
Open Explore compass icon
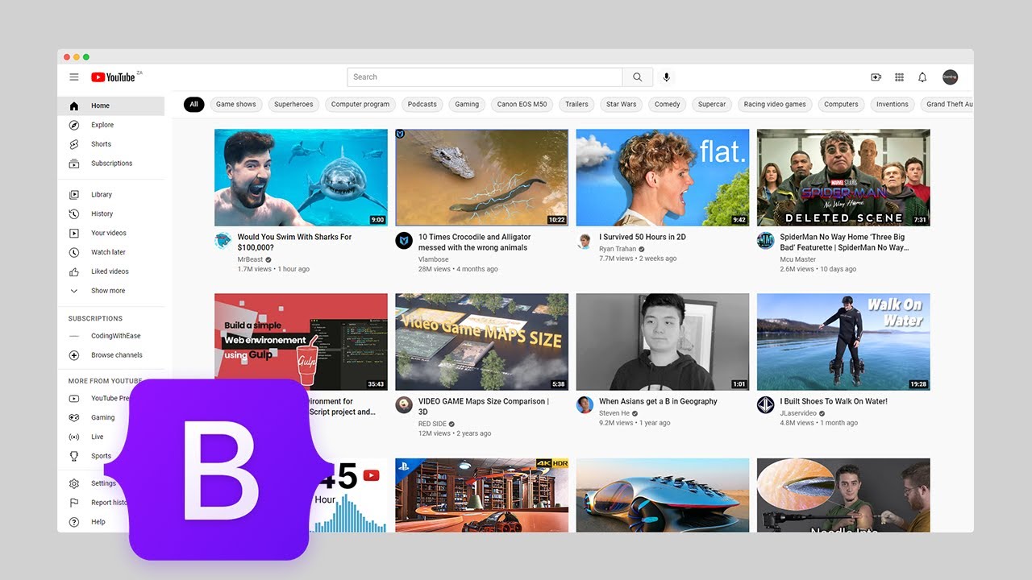(74, 125)
